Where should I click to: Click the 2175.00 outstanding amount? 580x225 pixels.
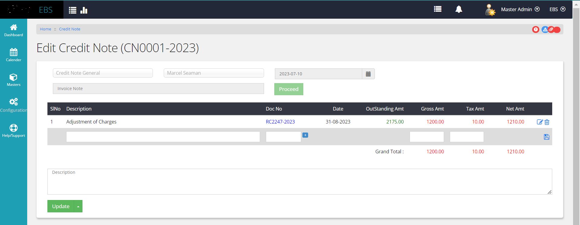[x=395, y=122]
